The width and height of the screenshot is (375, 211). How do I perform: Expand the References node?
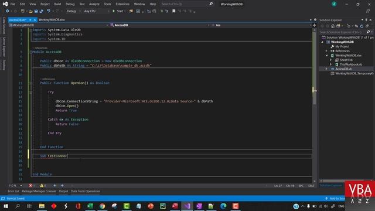point(326,51)
